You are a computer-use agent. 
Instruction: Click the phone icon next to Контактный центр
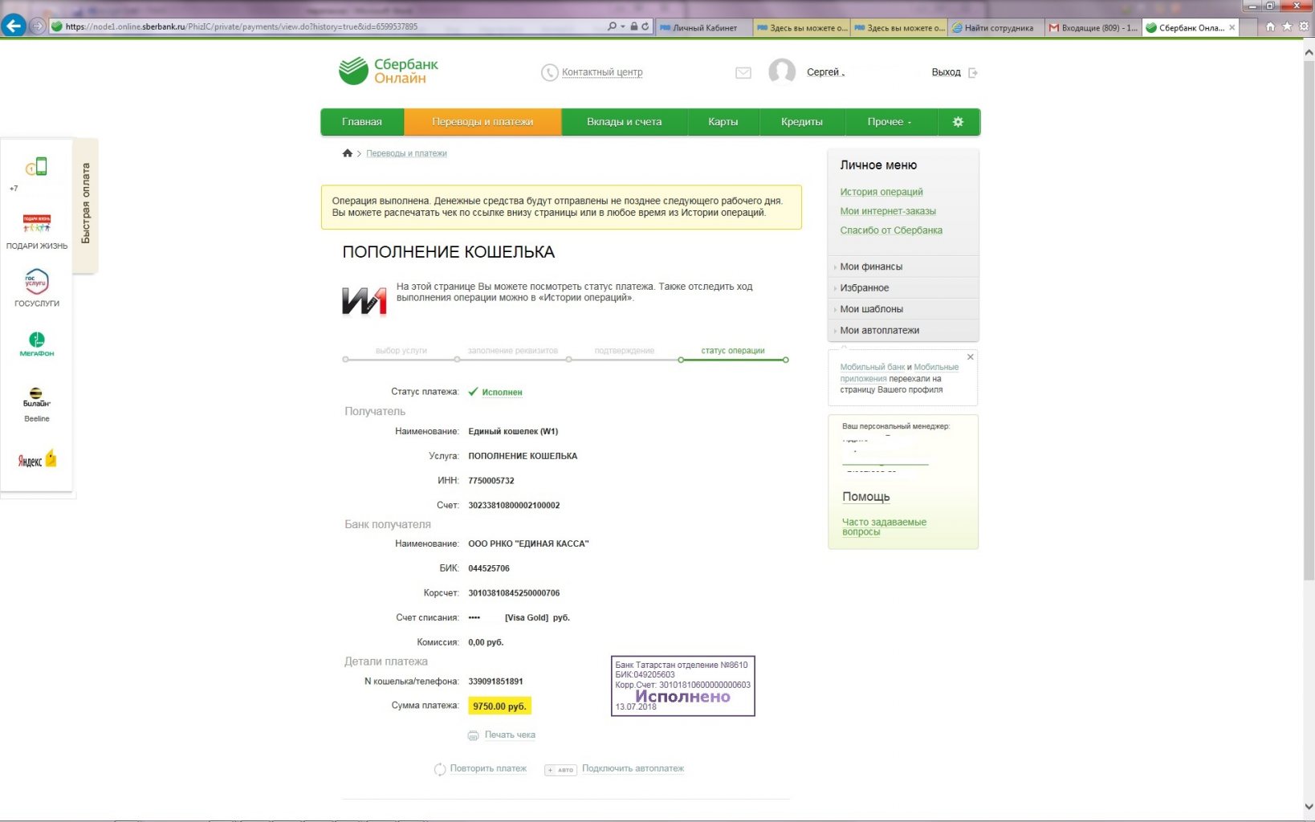549,73
